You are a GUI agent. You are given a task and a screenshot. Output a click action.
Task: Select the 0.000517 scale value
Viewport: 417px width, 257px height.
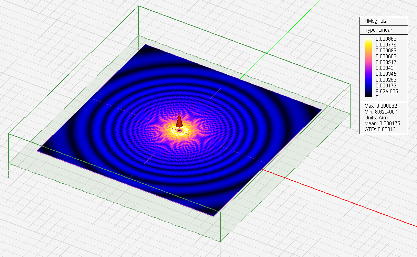pos(386,62)
